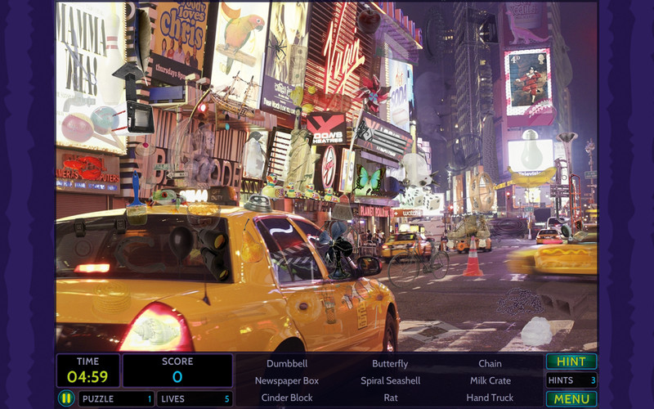The height and width of the screenshot is (409, 654).
Task: Select Newspaper Box in the item list
Action: 287,380
